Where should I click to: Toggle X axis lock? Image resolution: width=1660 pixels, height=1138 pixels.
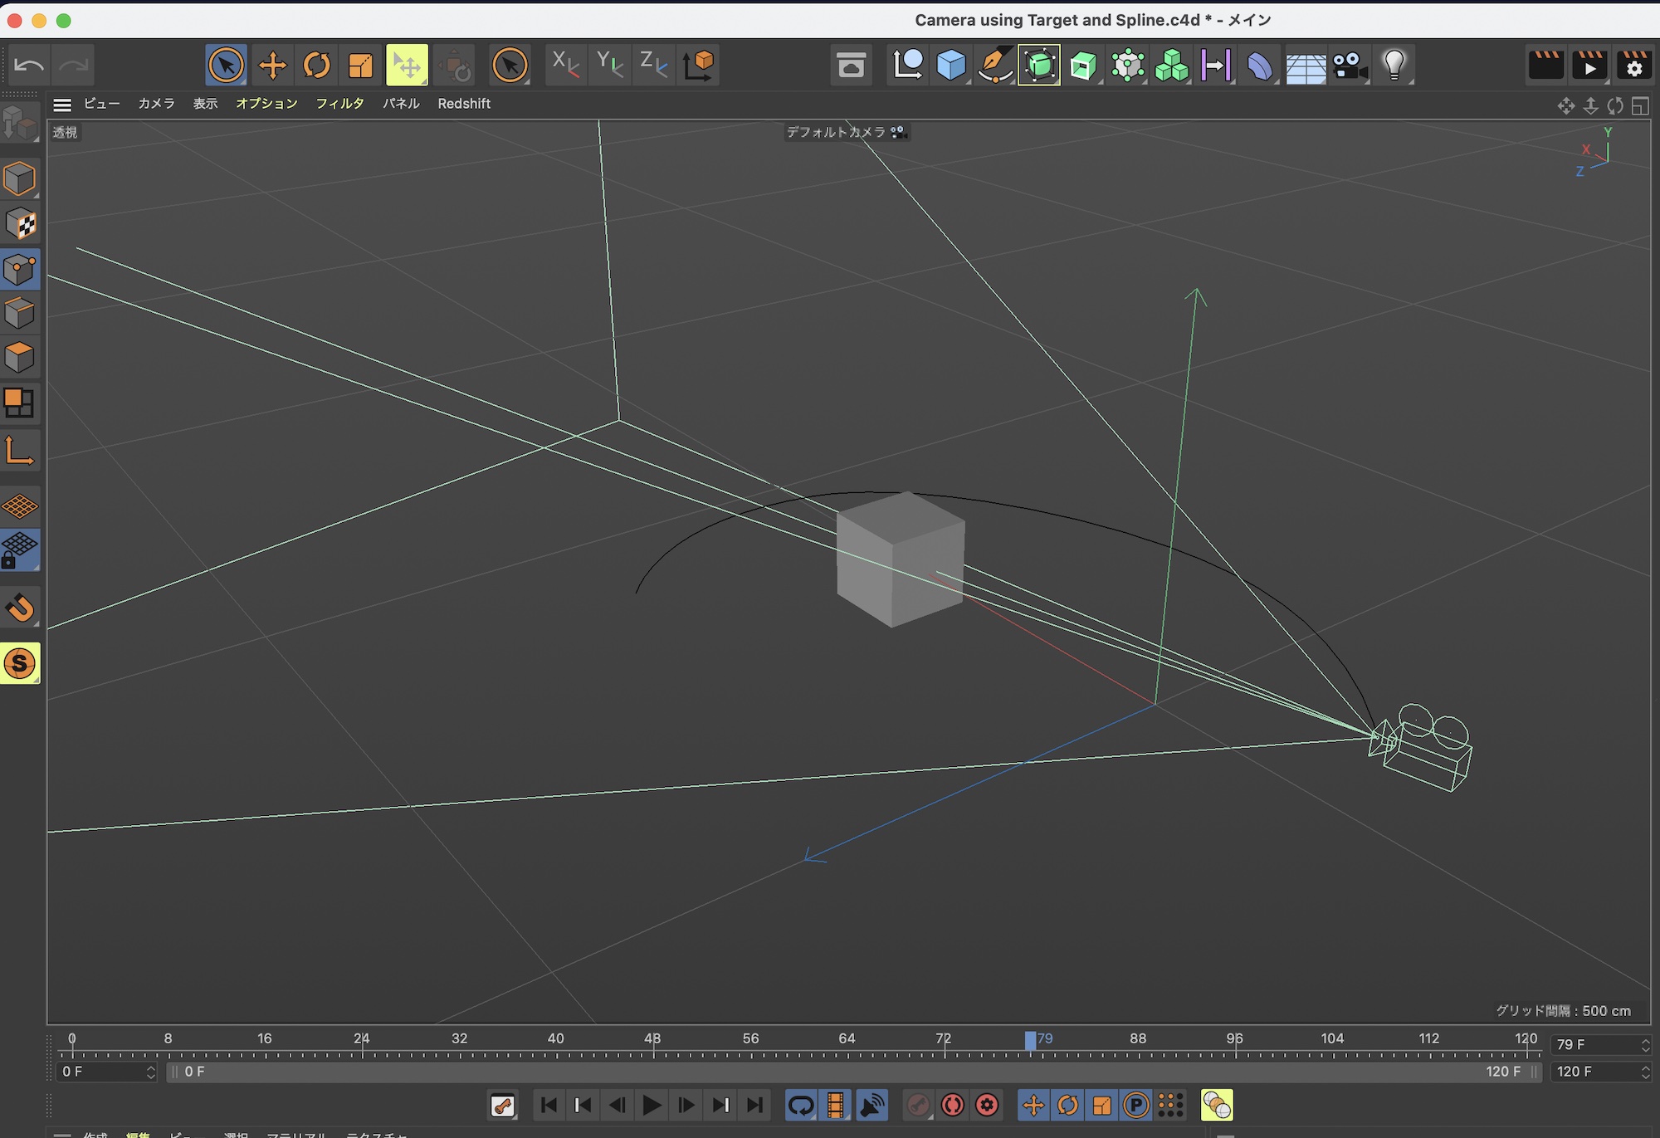pos(565,65)
